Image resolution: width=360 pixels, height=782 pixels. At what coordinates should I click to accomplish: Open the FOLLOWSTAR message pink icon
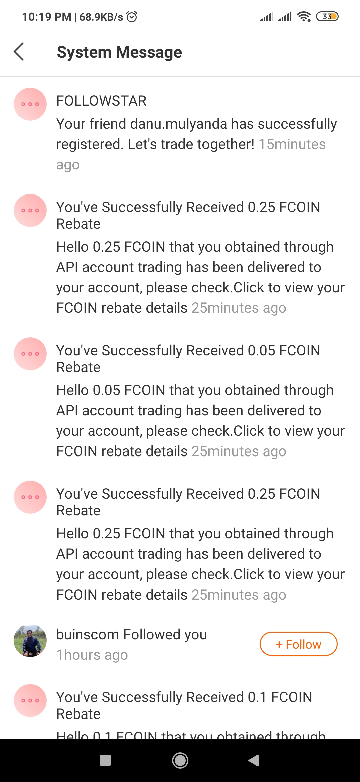[x=30, y=104]
